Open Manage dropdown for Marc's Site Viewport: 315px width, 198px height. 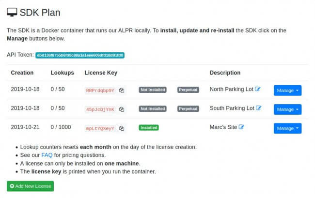click(287, 128)
